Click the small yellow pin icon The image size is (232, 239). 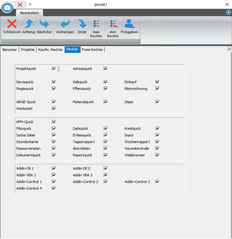pyautogui.click(x=229, y=49)
